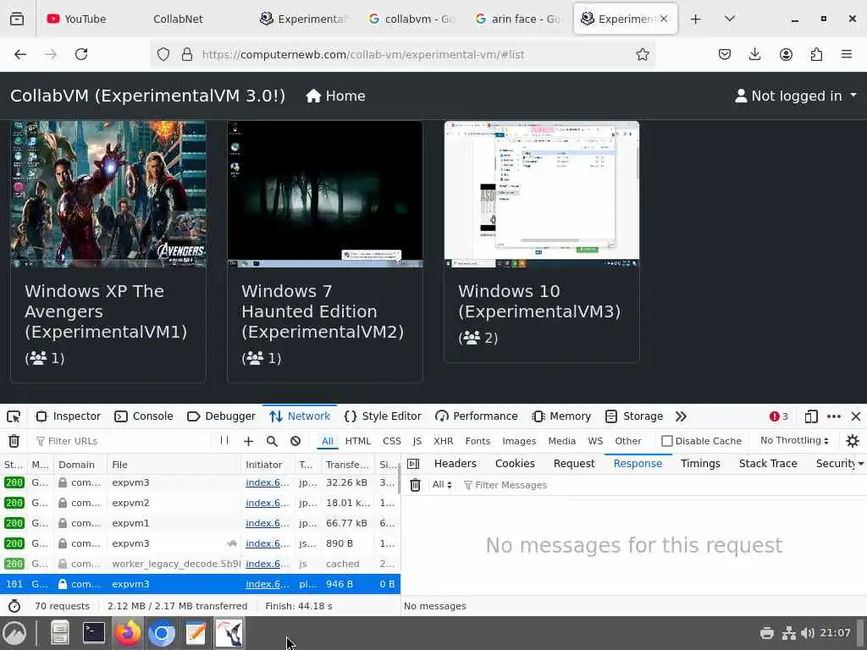
Task: Filter requests by WS
Action: [595, 440]
